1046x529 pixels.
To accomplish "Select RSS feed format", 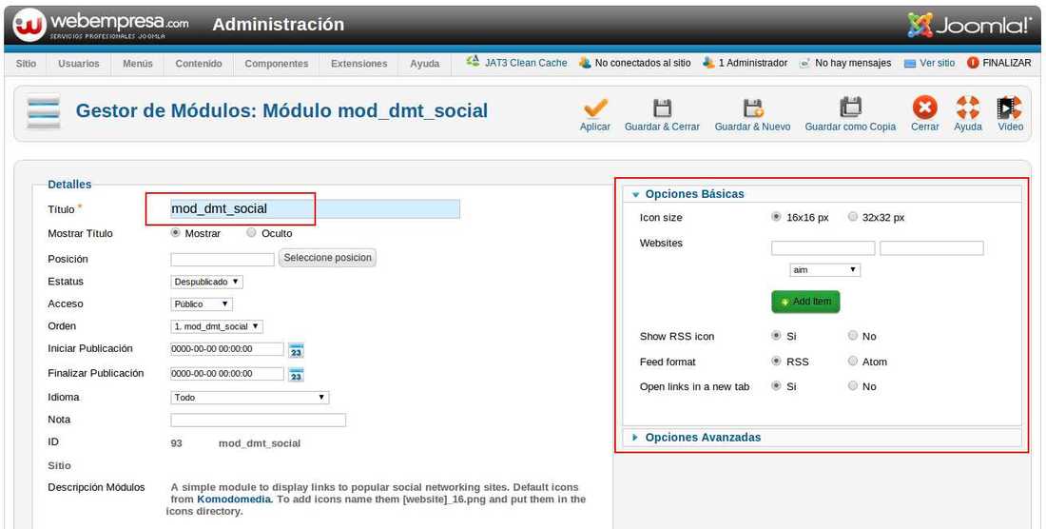I will click(x=776, y=361).
